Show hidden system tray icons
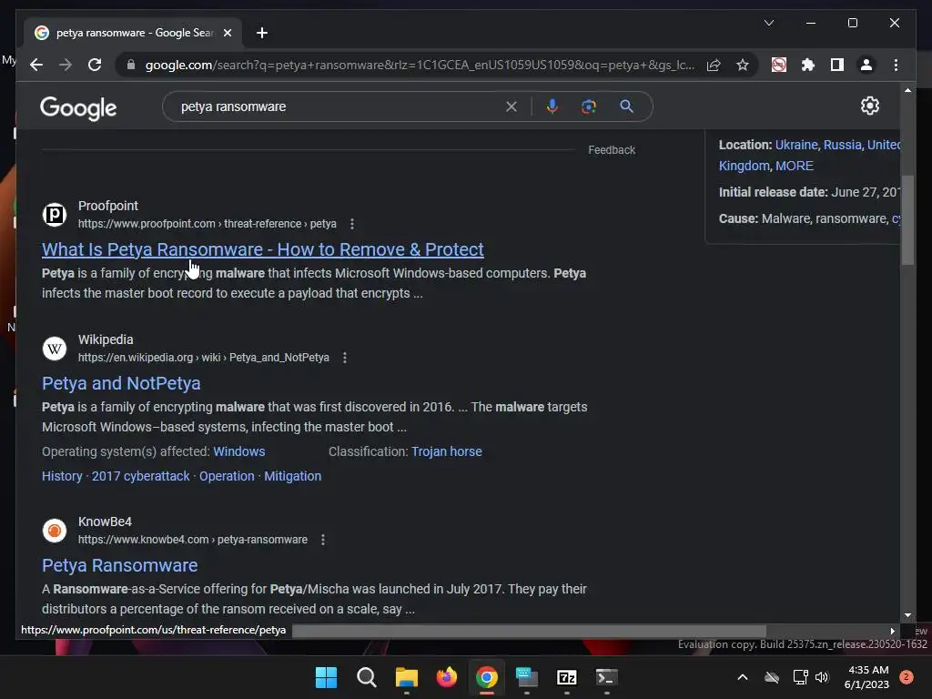 coord(743,677)
